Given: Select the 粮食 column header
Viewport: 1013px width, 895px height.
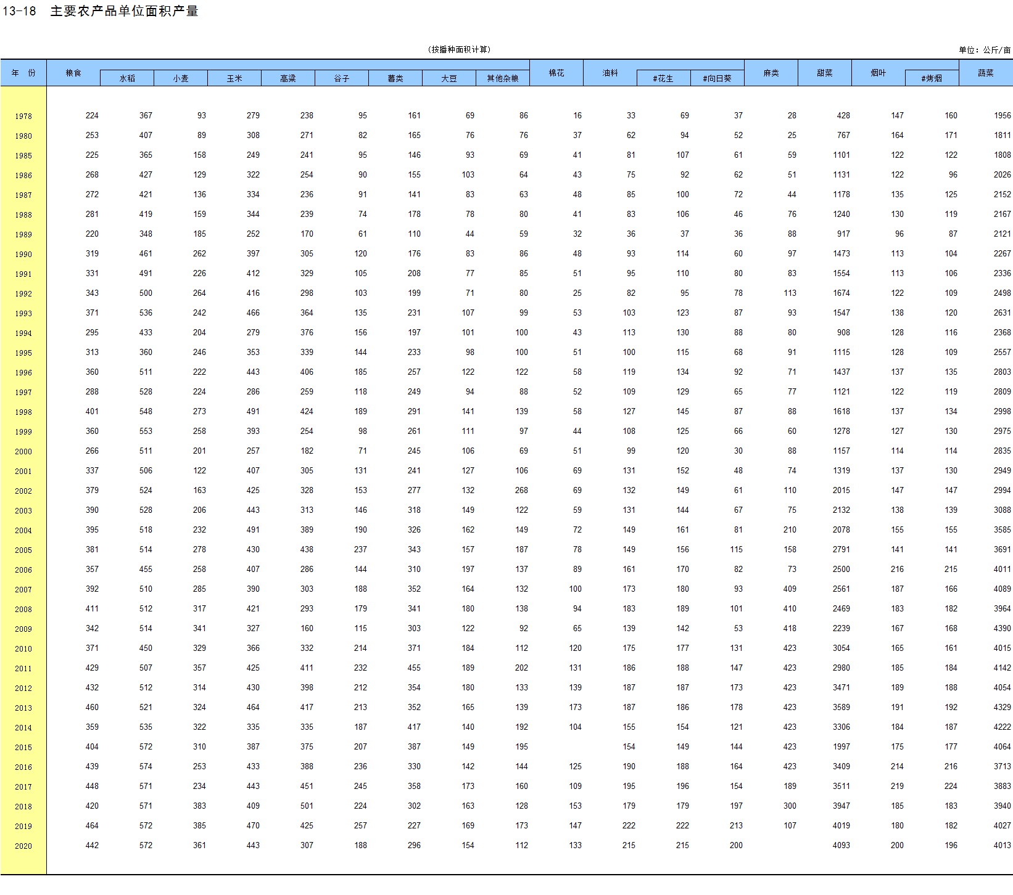Looking at the screenshot, I should (73, 73).
